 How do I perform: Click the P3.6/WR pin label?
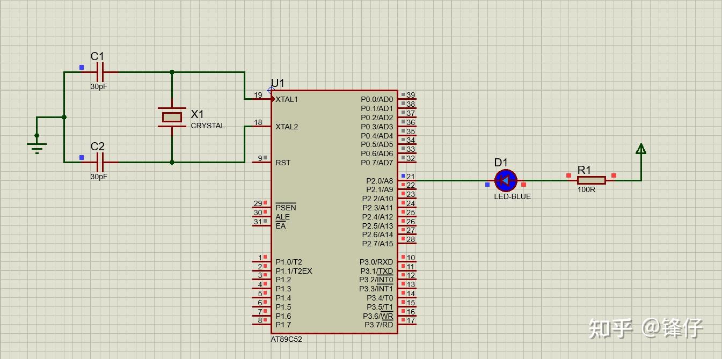378,316
